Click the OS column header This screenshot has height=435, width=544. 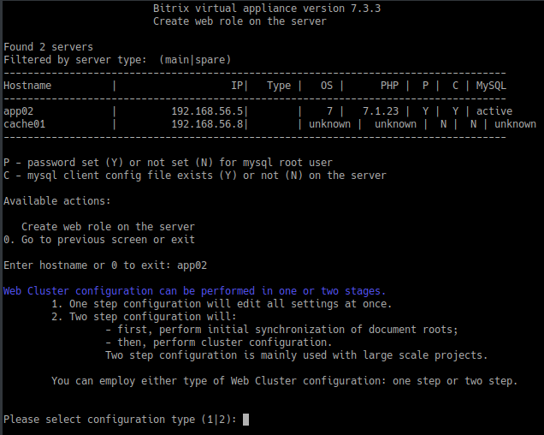pyautogui.click(x=327, y=86)
